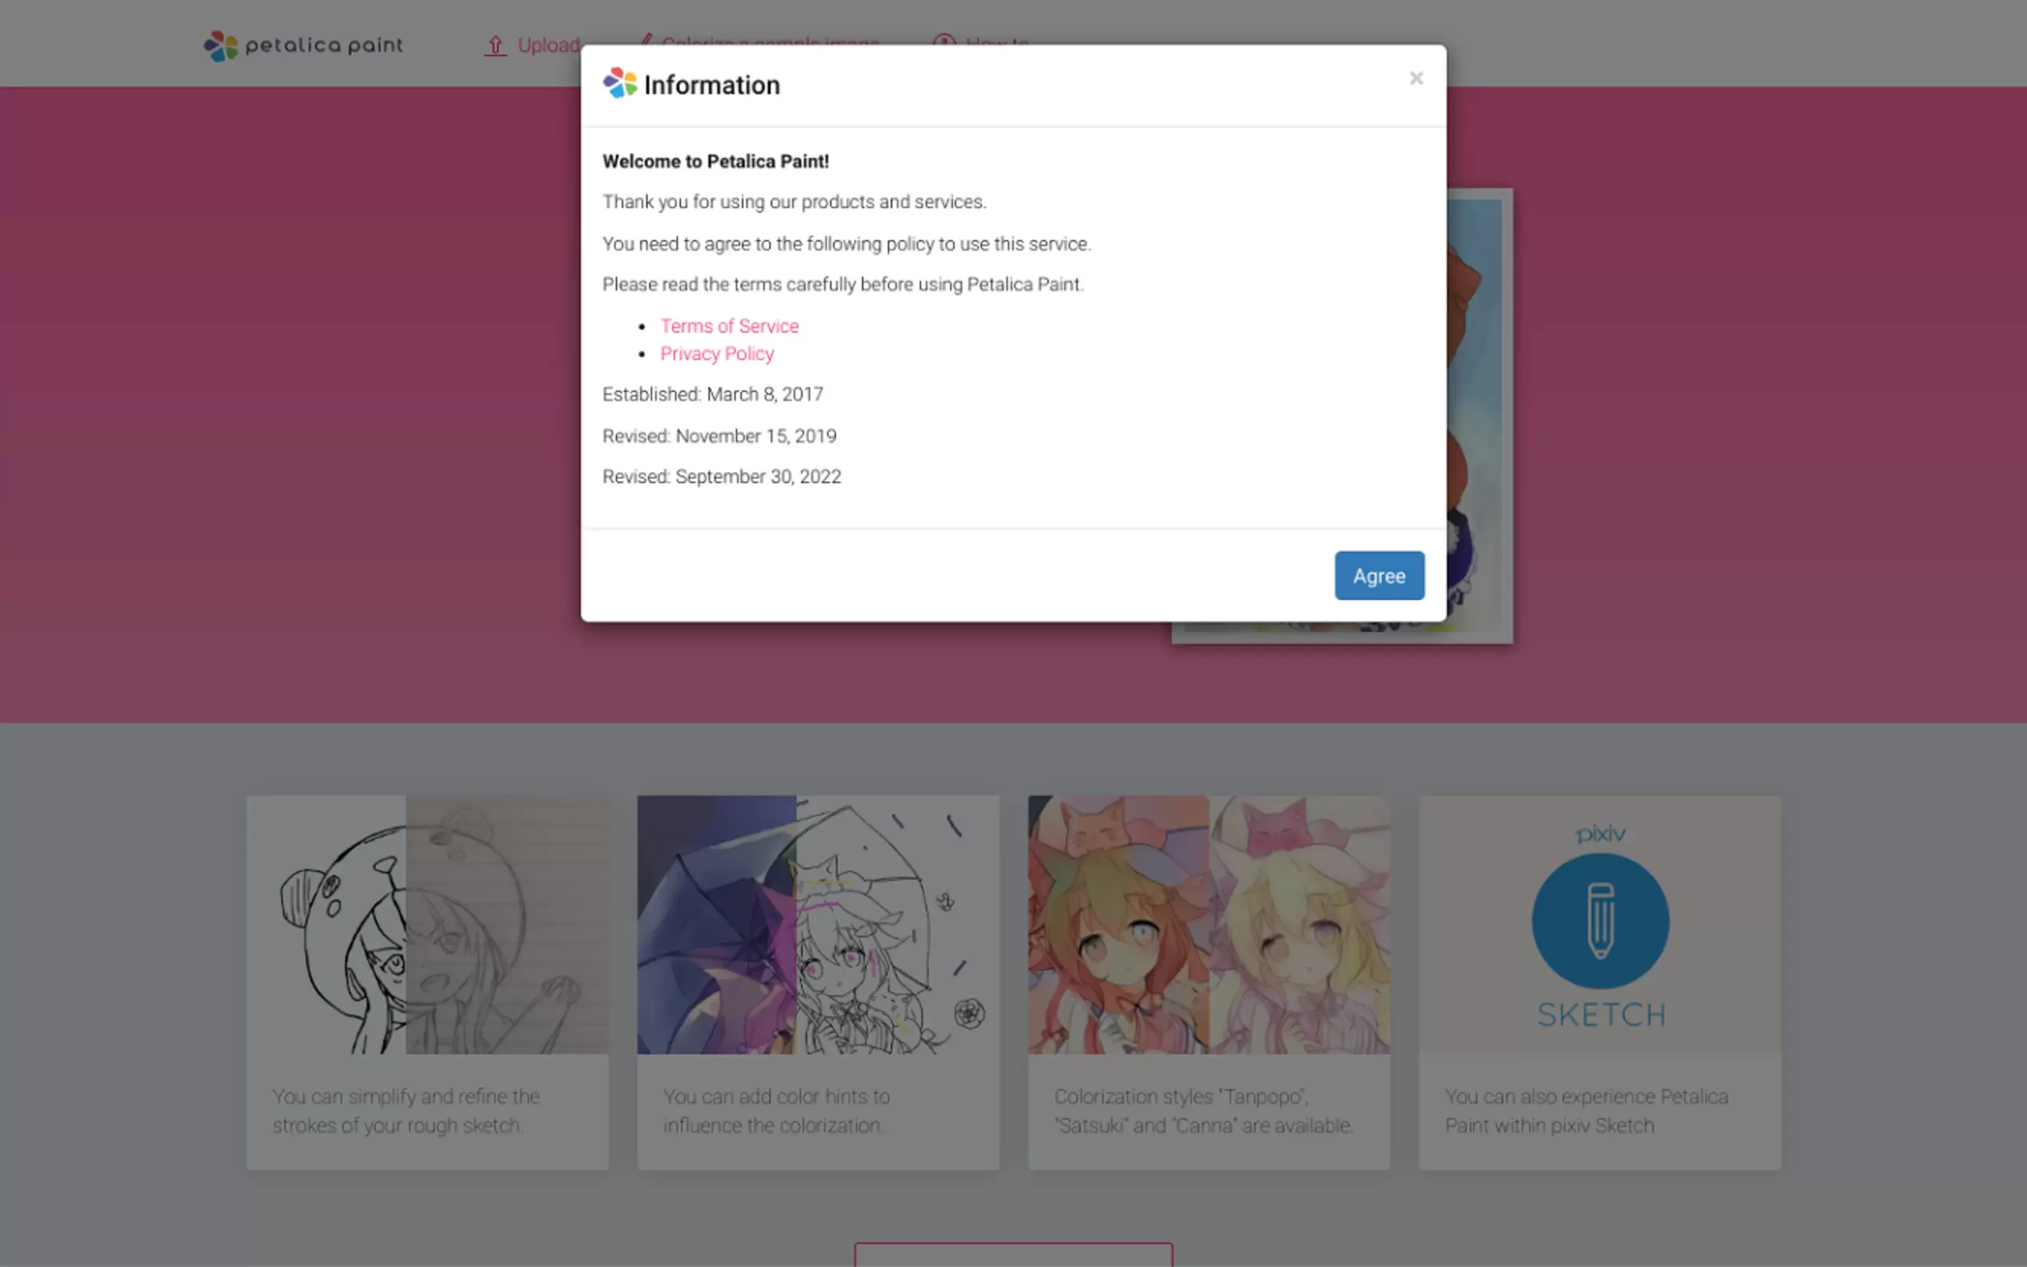The height and width of the screenshot is (1267, 2027).
Task: Open the rough sketch refinement thumbnail
Action: (428, 924)
